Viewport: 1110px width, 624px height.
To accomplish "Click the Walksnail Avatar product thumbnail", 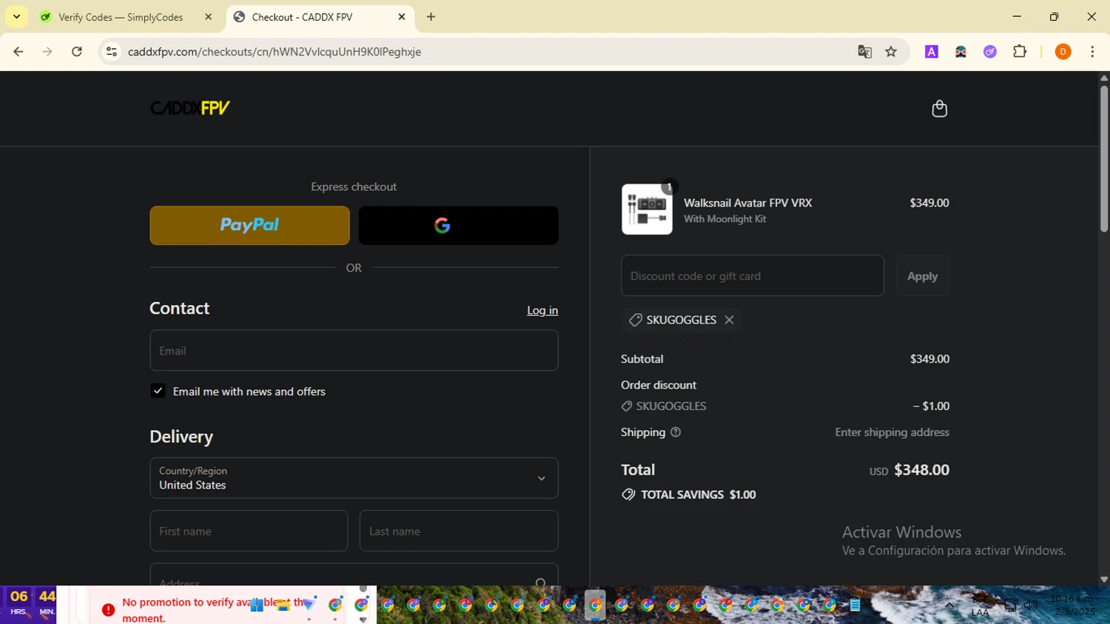I will [647, 209].
